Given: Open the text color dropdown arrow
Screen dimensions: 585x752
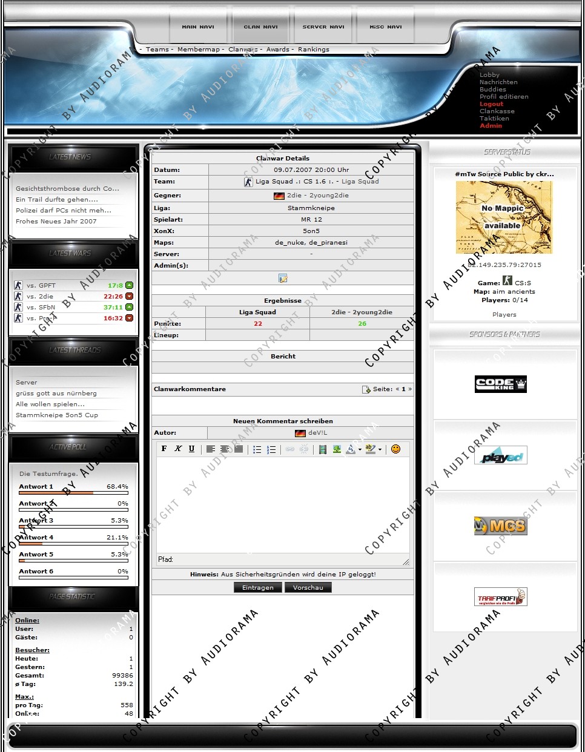Looking at the screenshot, I should [x=360, y=450].
